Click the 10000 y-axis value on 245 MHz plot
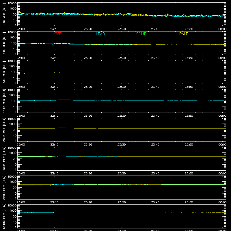This screenshot has height=231, width=231. (12, 3)
